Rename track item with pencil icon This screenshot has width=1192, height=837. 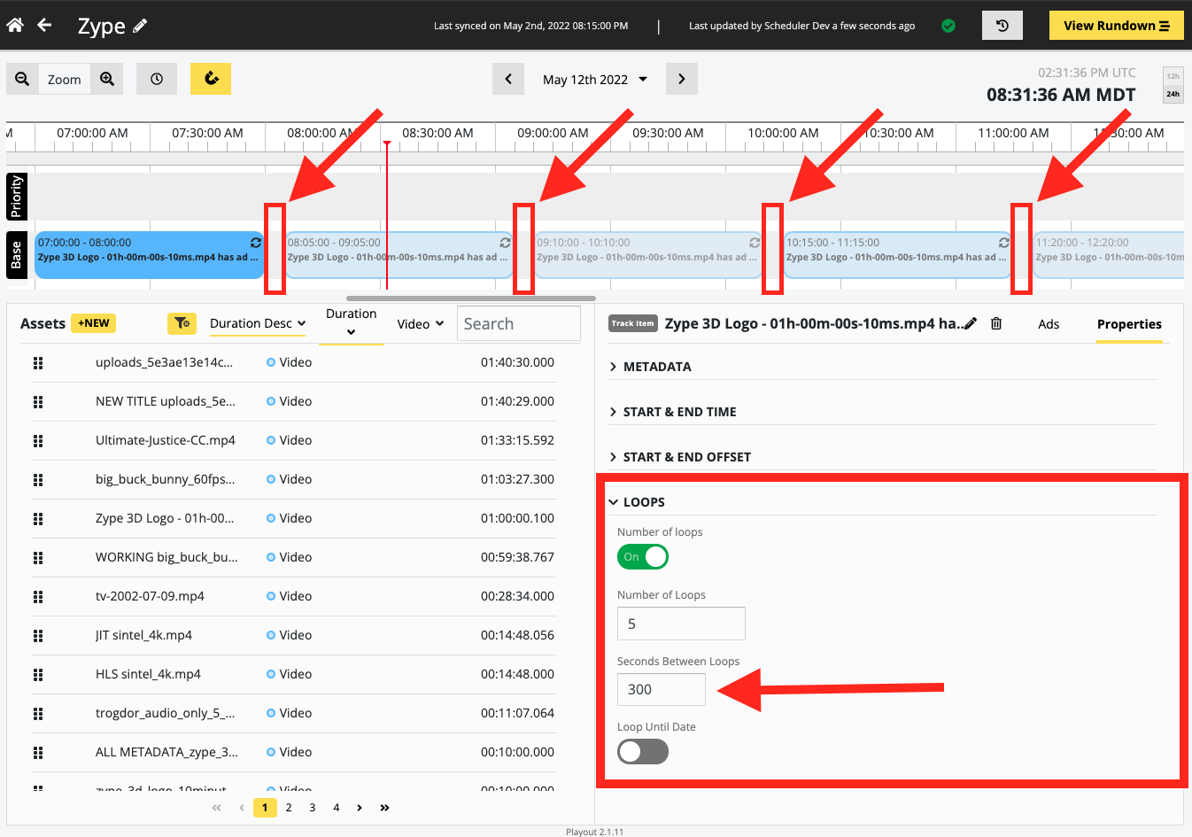click(x=971, y=323)
